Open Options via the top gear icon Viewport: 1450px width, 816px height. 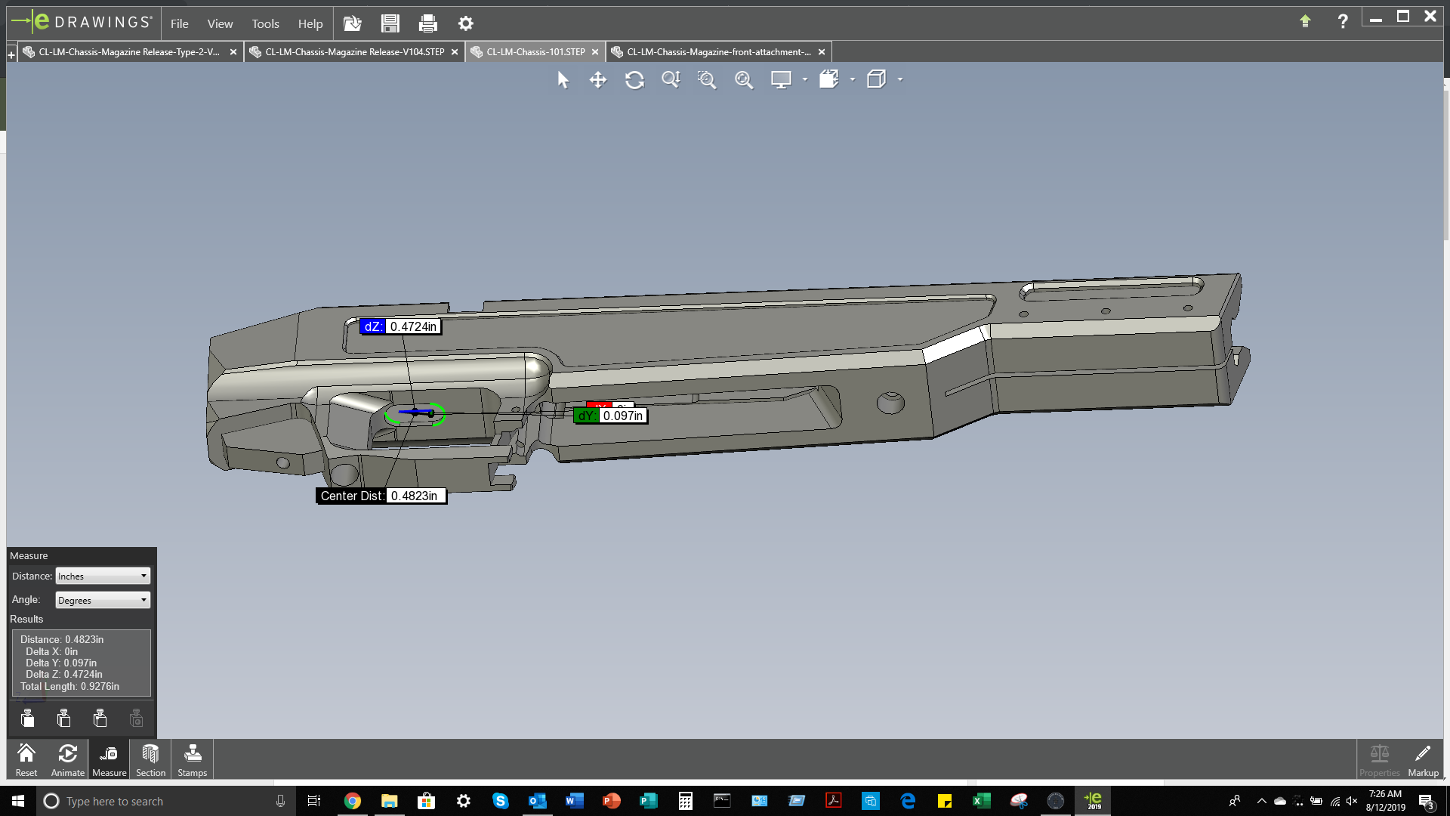coord(465,23)
